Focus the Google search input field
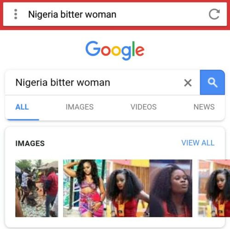 point(98,82)
